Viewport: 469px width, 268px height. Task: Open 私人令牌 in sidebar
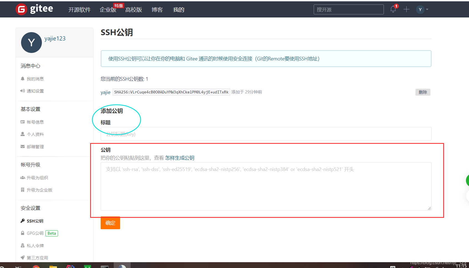pyautogui.click(x=35, y=246)
